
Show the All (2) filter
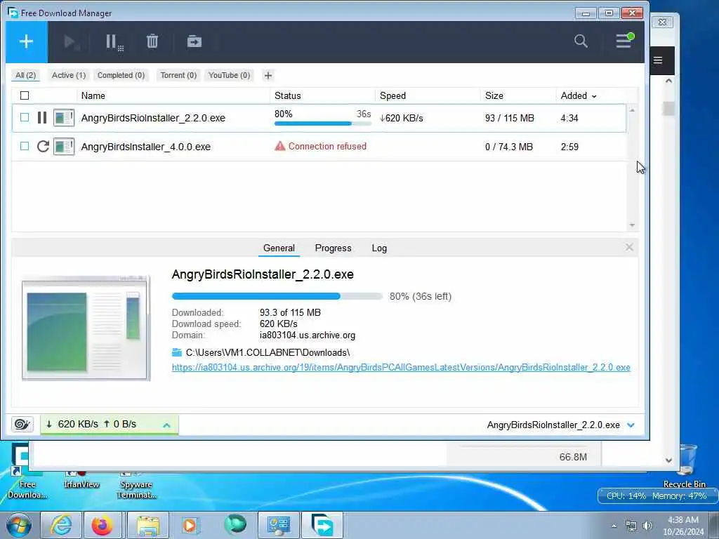(26, 75)
